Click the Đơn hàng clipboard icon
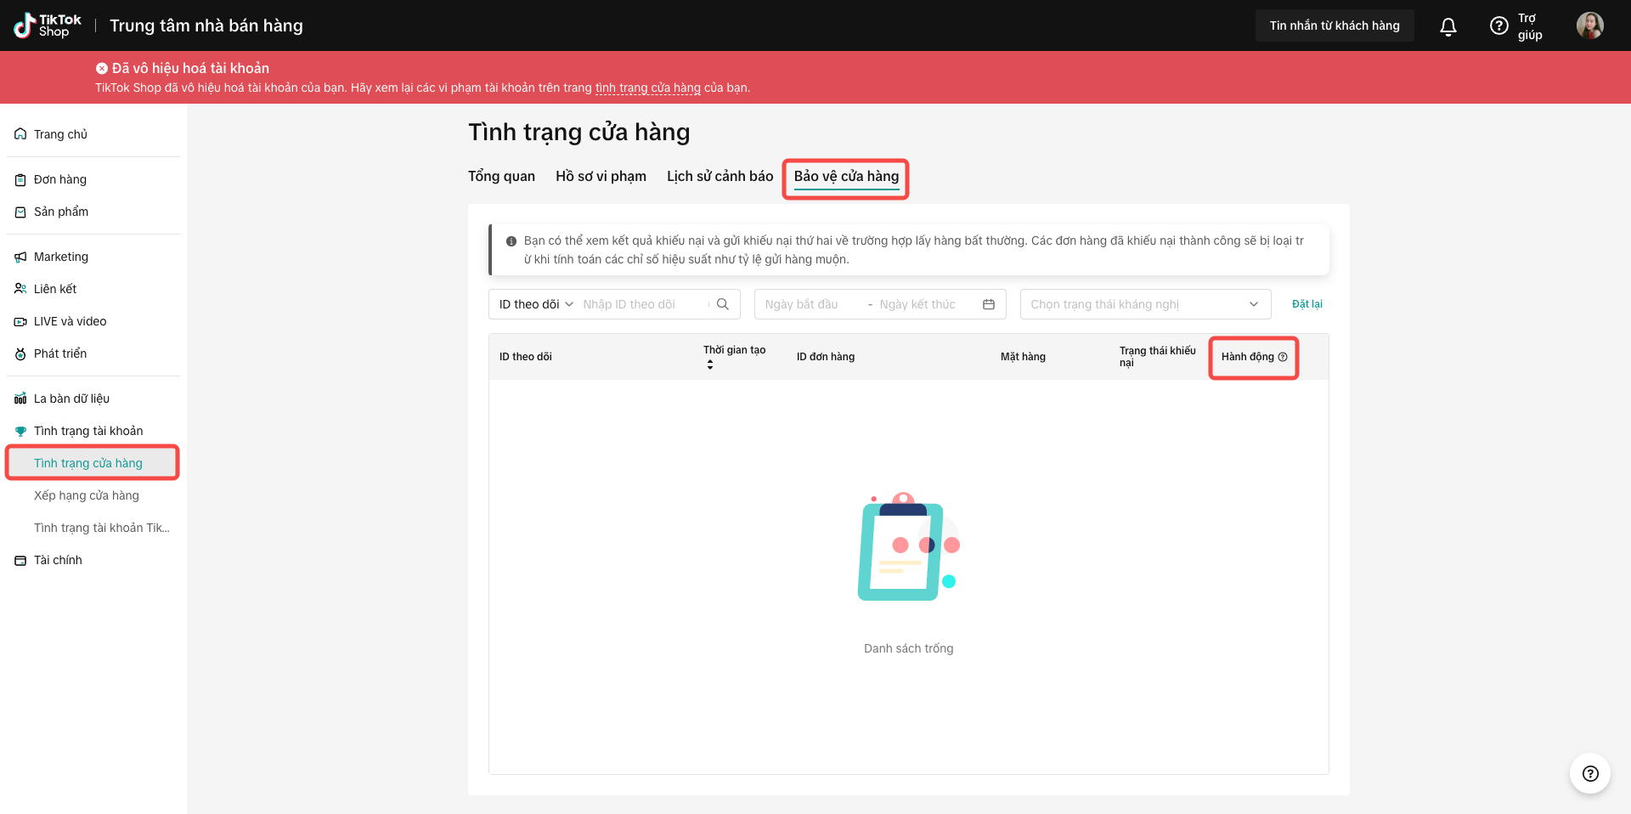The width and height of the screenshot is (1631, 814). coord(20,179)
